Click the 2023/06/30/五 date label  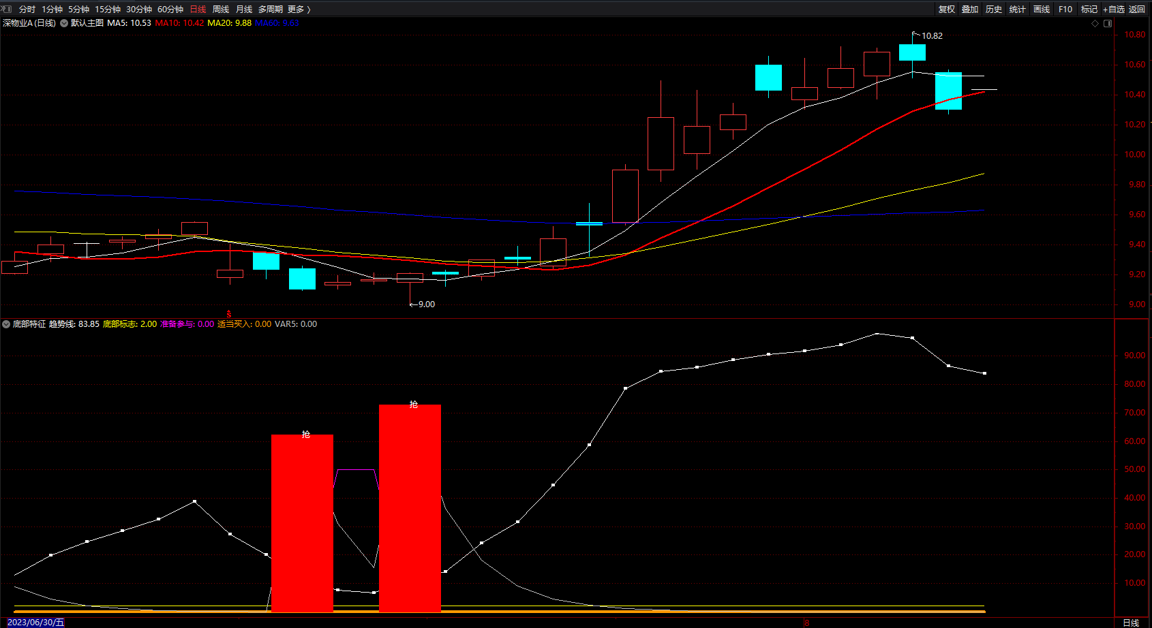(35, 623)
